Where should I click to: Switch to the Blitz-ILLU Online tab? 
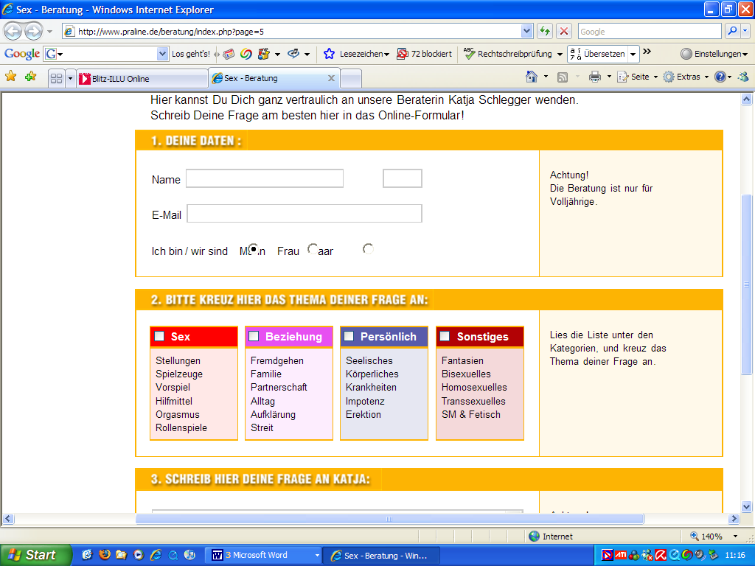click(x=140, y=79)
